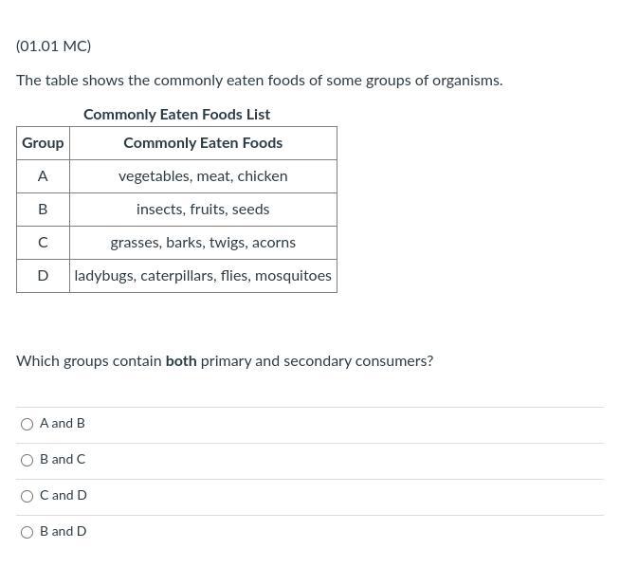Click the "B and C" answer text
The height and width of the screenshot is (567, 620).
point(63,459)
